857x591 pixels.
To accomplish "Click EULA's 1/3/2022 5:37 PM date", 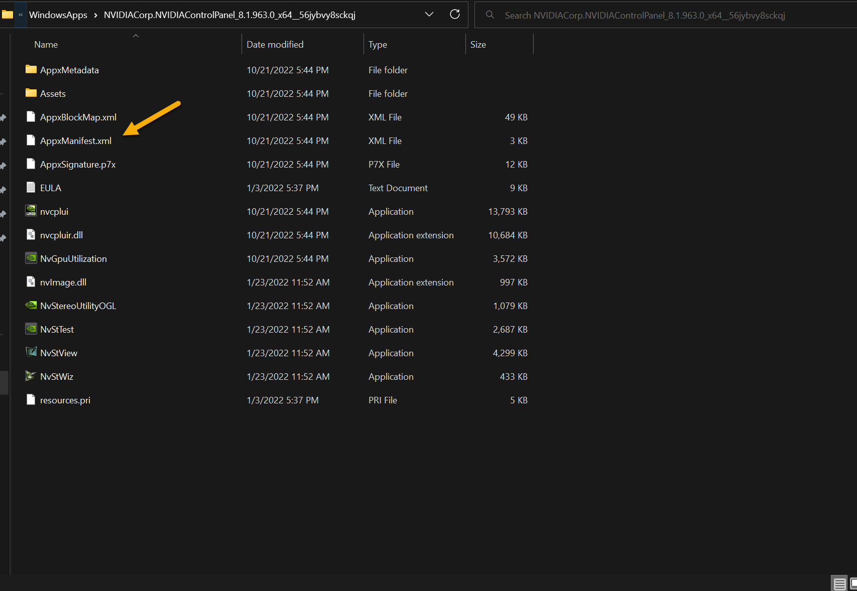I will (x=283, y=188).
